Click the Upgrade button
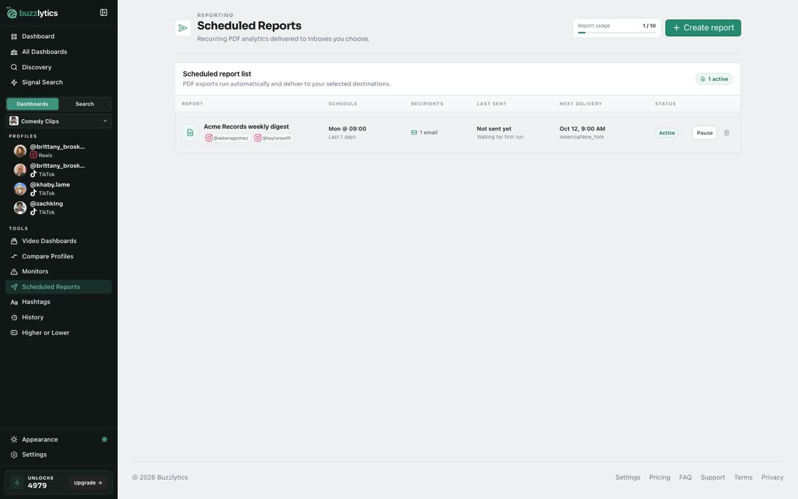The image size is (798, 499). (x=88, y=483)
